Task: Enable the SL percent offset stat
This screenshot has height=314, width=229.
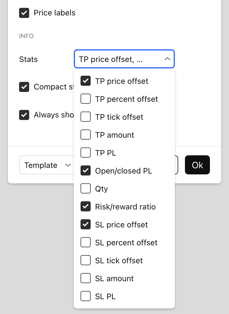Action: (x=86, y=242)
